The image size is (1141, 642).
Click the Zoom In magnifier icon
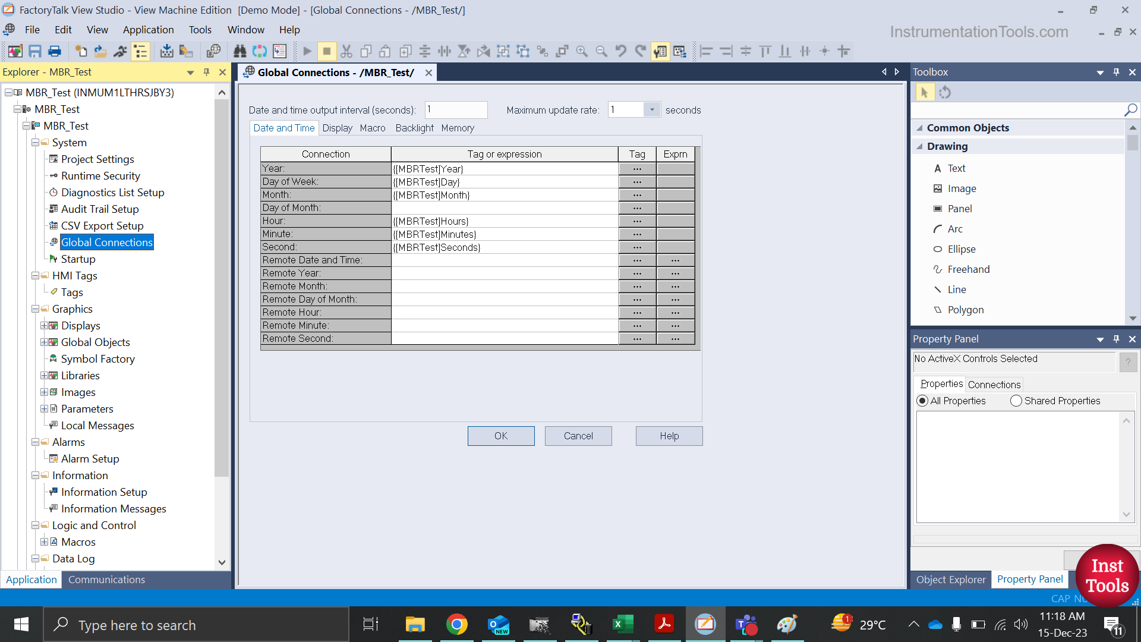(x=582, y=51)
